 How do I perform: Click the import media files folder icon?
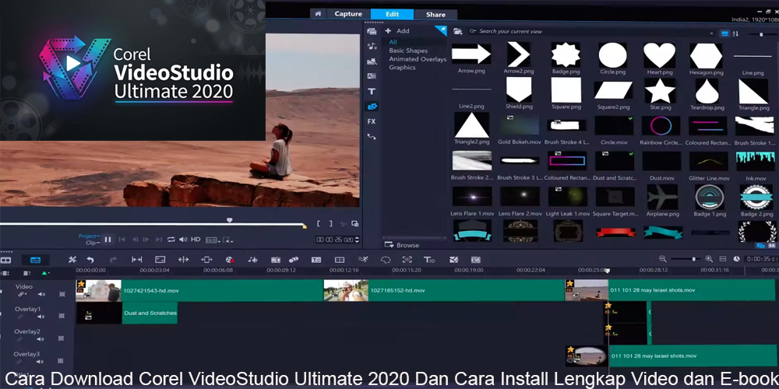[x=457, y=31]
